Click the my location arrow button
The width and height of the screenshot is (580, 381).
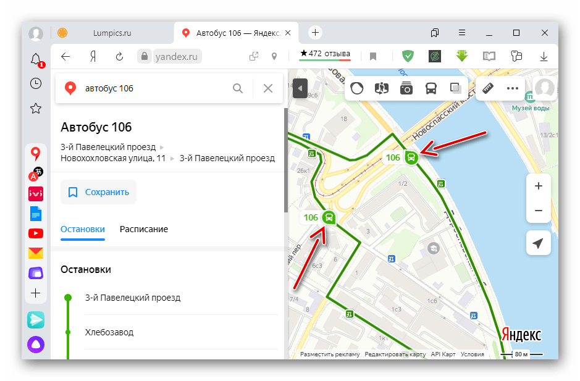click(538, 243)
